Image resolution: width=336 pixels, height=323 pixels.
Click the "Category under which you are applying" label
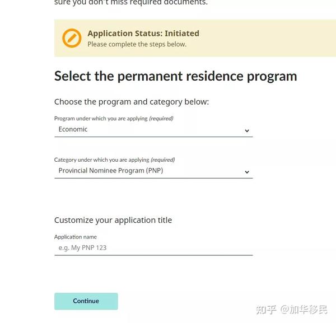tap(101, 160)
